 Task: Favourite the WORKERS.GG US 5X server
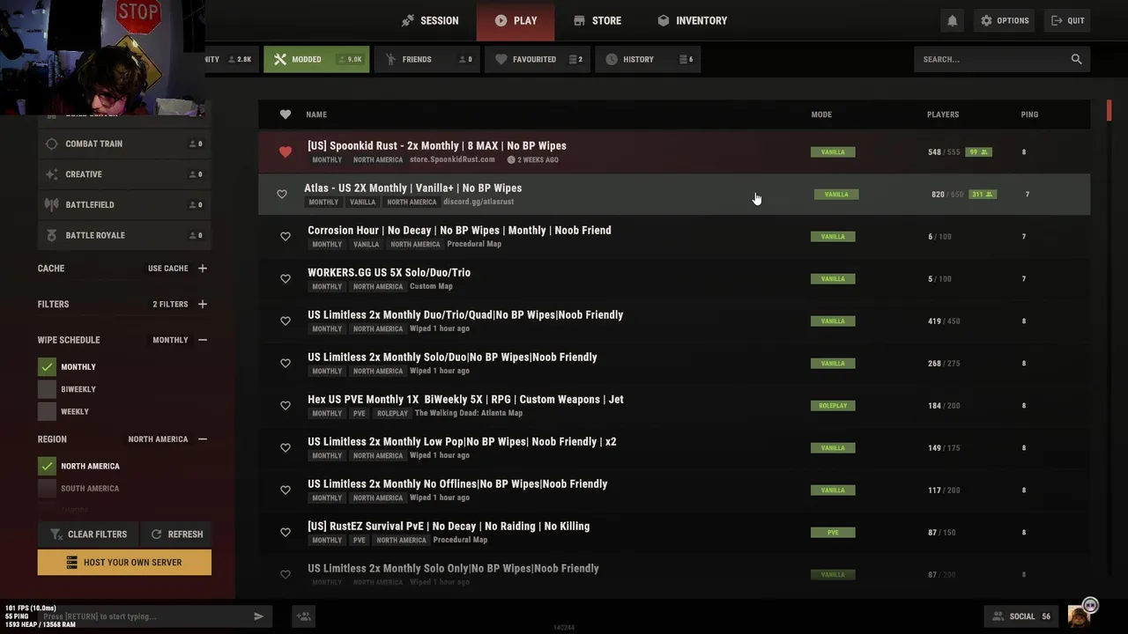pyautogui.click(x=285, y=278)
